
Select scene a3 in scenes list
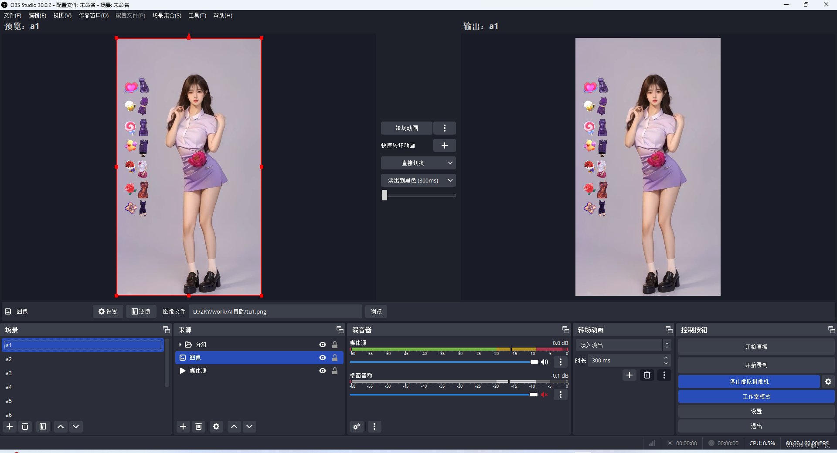(x=83, y=373)
